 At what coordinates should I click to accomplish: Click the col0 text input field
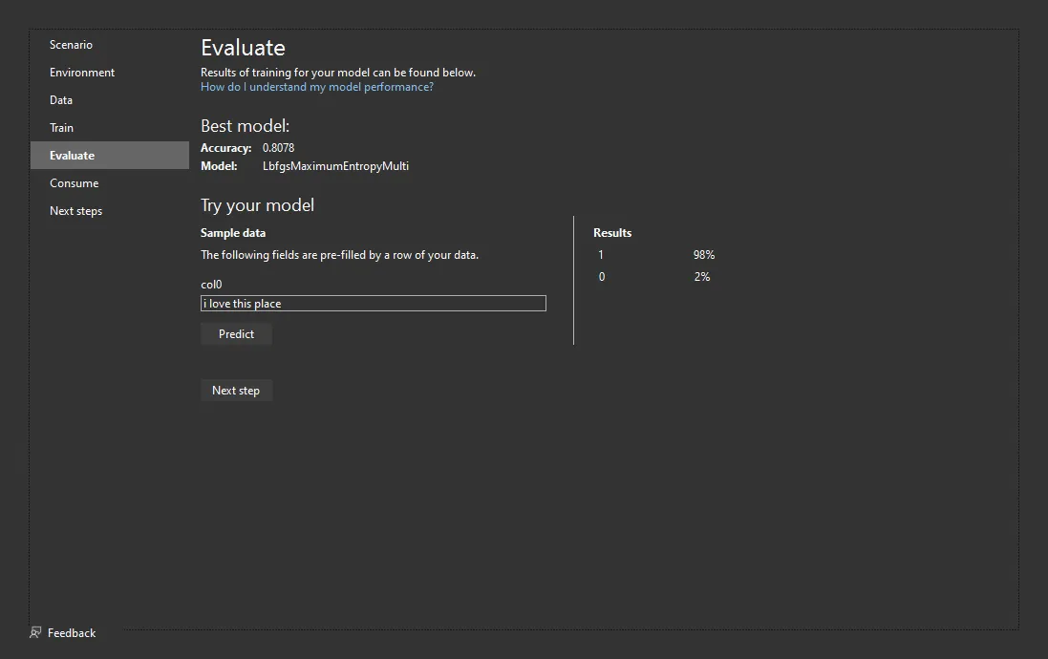point(373,304)
